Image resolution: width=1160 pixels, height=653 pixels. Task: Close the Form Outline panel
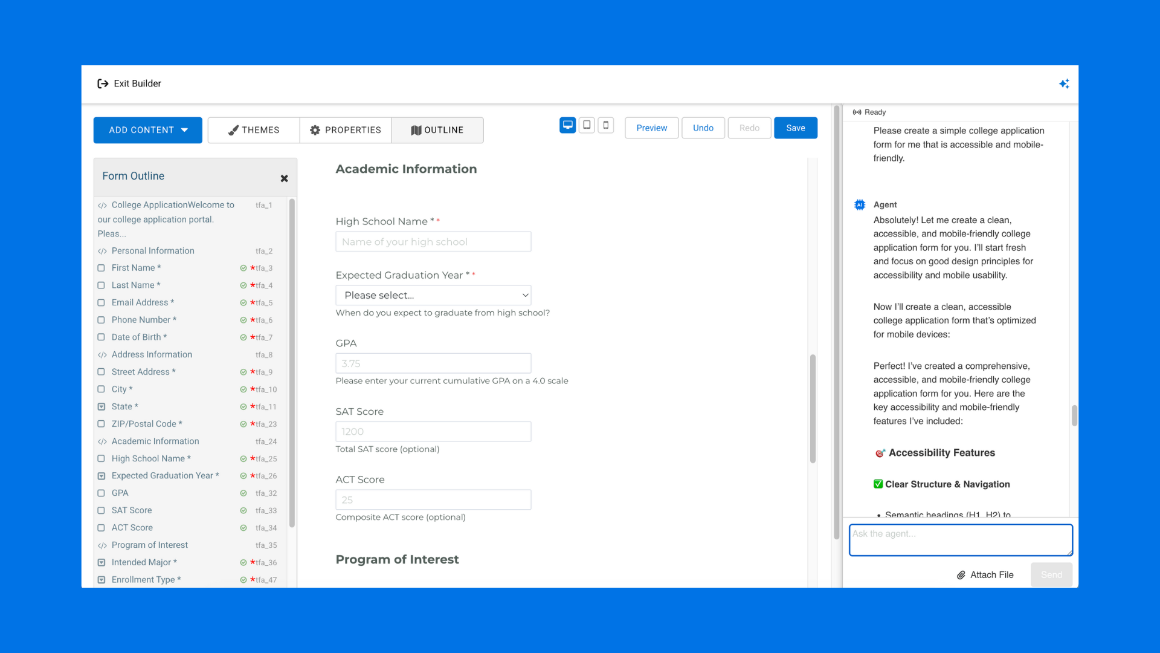pyautogui.click(x=284, y=178)
